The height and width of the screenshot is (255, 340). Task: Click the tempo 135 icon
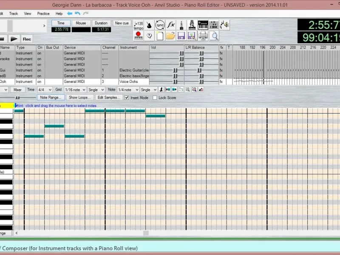pos(139,25)
